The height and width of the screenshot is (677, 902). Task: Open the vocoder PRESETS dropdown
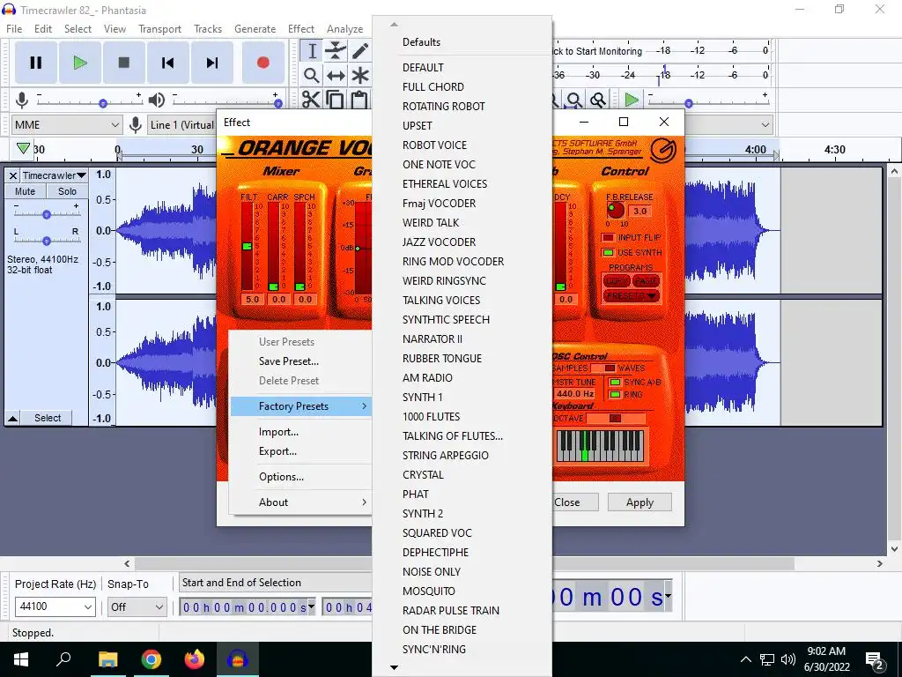tap(631, 296)
